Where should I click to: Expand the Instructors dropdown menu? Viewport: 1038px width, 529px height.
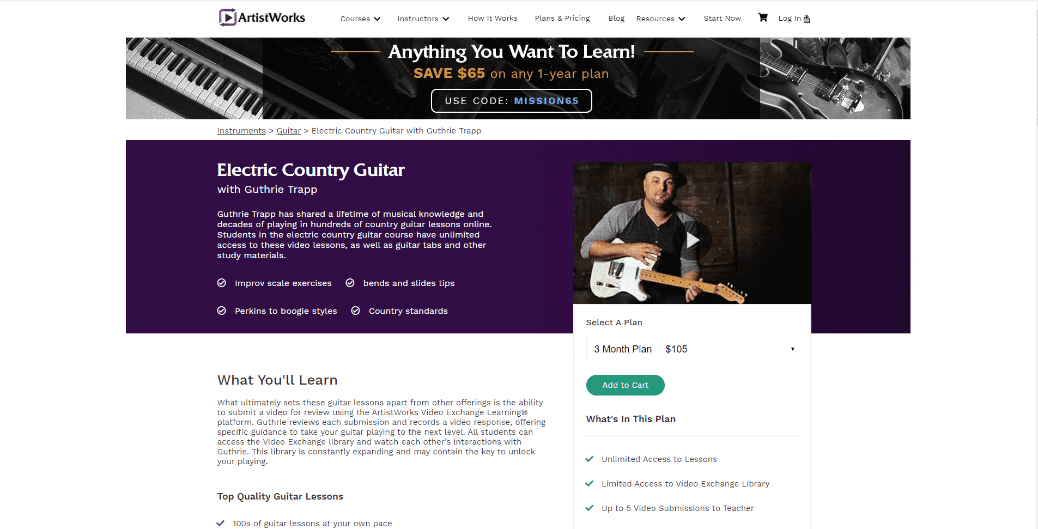coord(423,19)
